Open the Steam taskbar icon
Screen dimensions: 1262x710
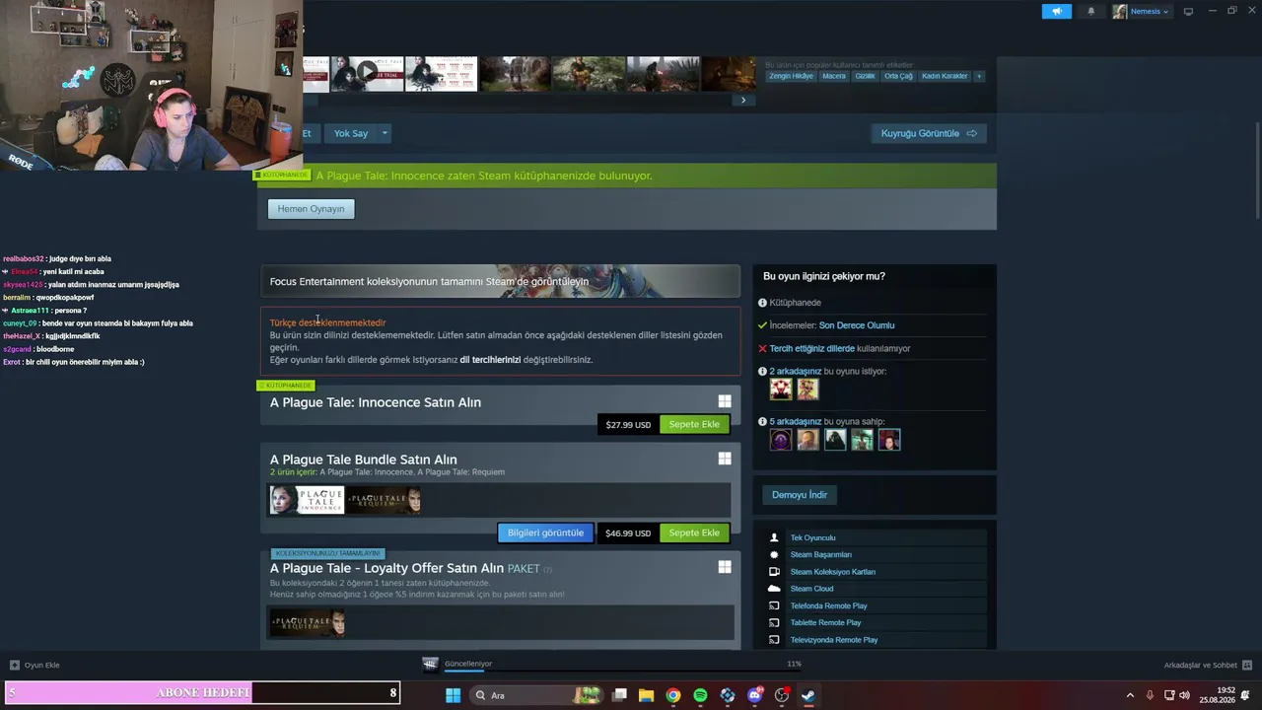808,695
